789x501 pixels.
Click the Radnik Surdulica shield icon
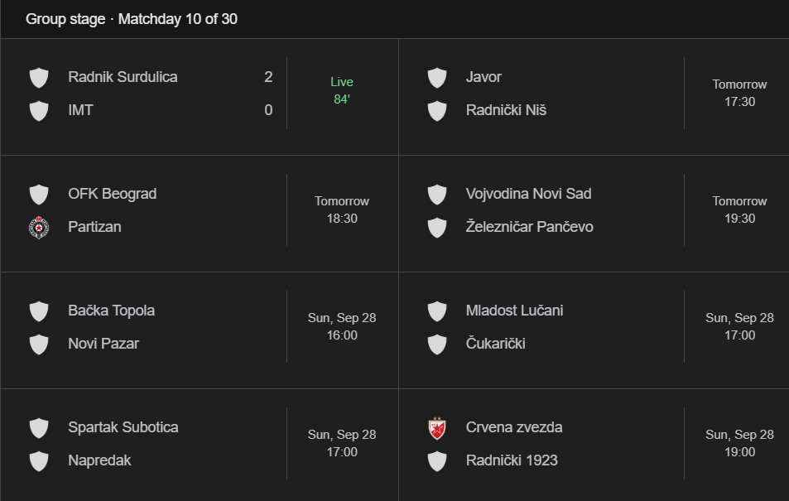pyautogui.click(x=39, y=78)
